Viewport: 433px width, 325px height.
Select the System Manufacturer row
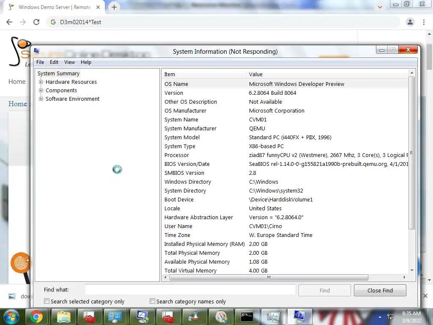[x=285, y=129]
